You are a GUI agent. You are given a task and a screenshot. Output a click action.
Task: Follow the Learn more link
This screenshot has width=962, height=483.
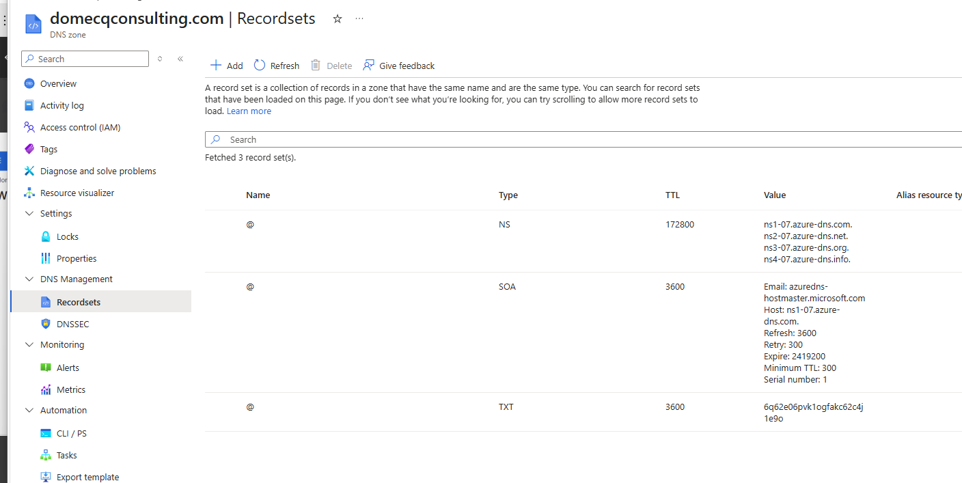point(249,111)
